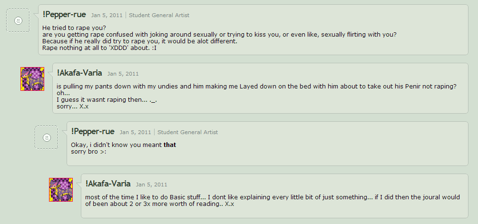Click the !Pepper-rue username above "sorry bro"
Image resolution: width=478 pixels, height=224 pixels.
click(93, 132)
